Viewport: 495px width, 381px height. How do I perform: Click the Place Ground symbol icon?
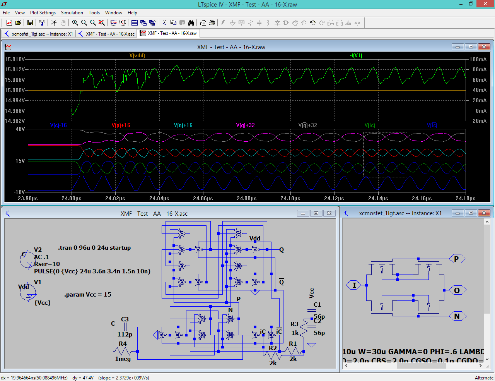click(x=233, y=23)
